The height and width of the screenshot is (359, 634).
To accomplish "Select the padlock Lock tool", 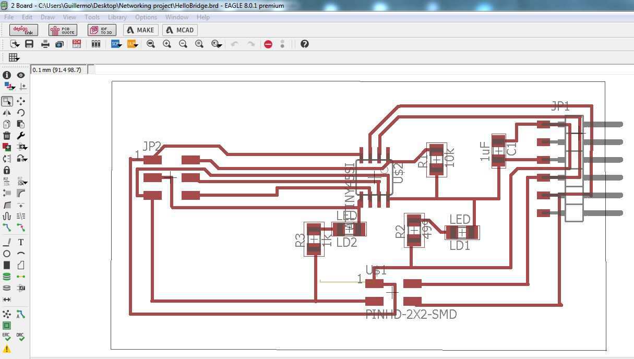I will [x=7, y=170].
